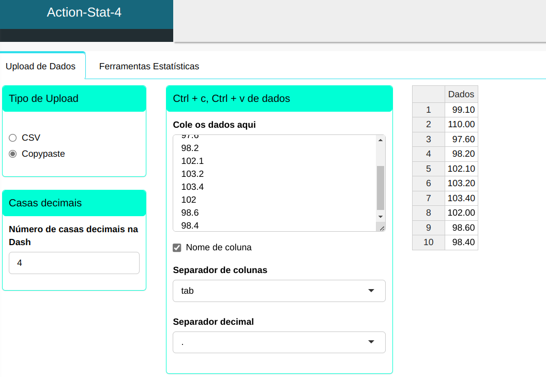
Task: Select row number 5 in data table
Action: [428, 169]
